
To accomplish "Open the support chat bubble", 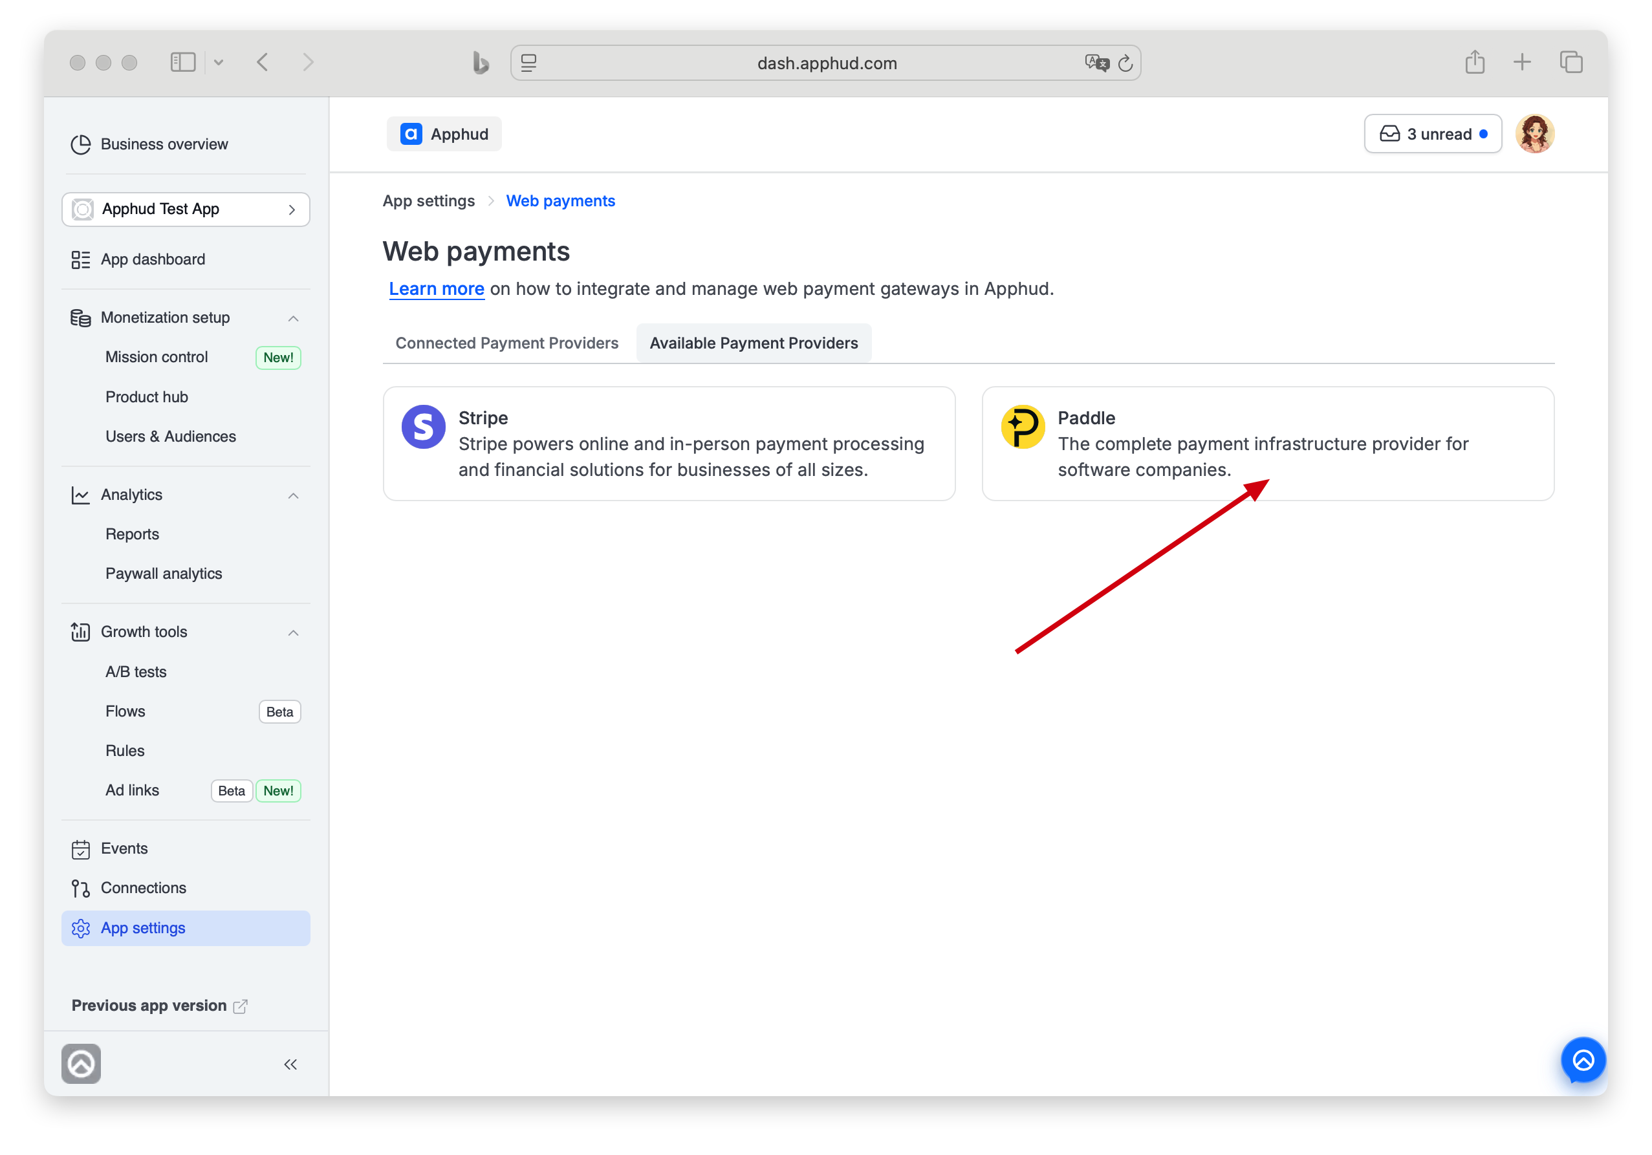I will click(x=1583, y=1060).
